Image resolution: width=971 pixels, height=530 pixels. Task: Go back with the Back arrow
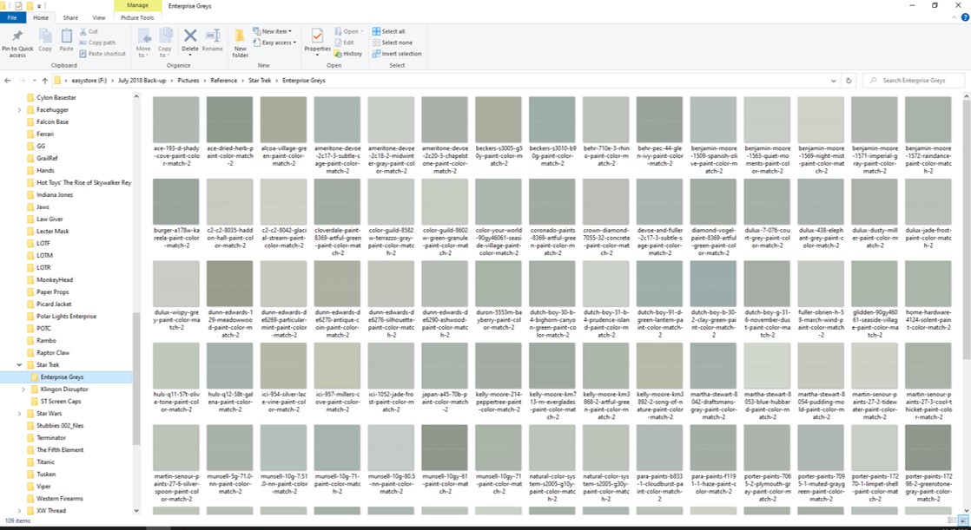click(x=8, y=81)
